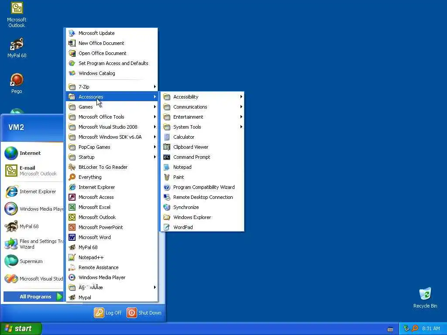The image size is (447, 335).
Task: Launch Clipboard Viewer icon
Action: click(167, 147)
